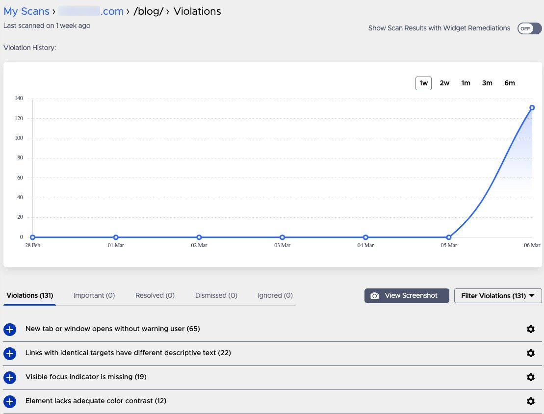This screenshot has height=414, width=544.
Task: Click the plus icon on 'Element lacks adequate color contrast'
Action: click(x=10, y=401)
